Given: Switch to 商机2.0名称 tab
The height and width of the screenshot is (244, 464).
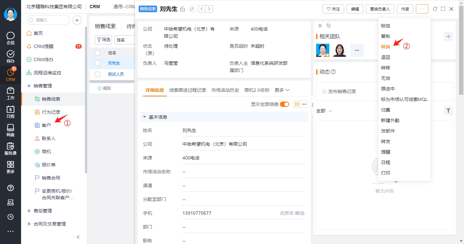Looking at the screenshot, I should [257, 90].
